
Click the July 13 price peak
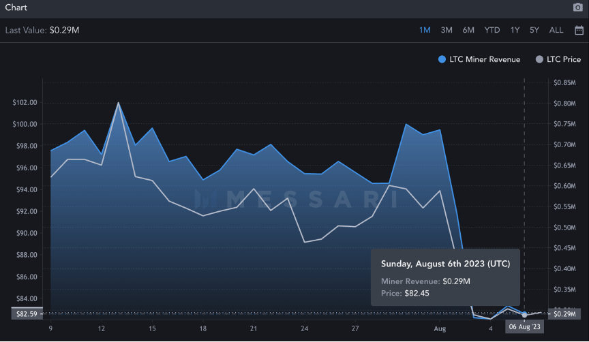(x=119, y=102)
